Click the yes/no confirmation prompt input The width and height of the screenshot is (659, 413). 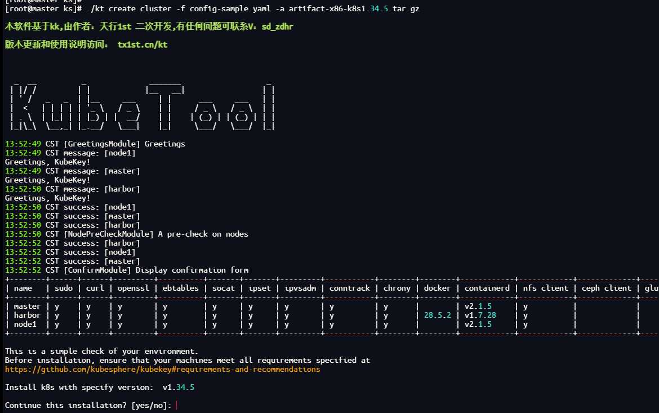point(177,406)
